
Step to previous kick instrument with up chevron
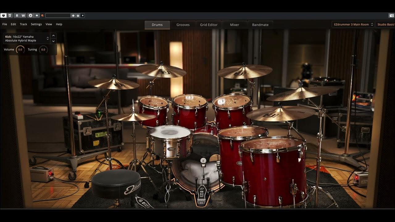pyautogui.click(x=53, y=35)
